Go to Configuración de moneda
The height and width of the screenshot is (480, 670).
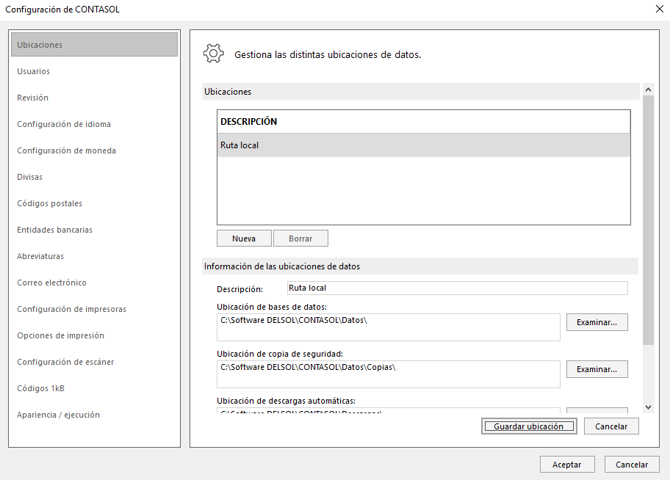click(x=66, y=150)
